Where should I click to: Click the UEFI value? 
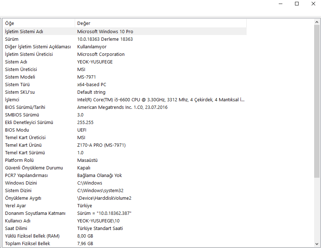tap(82, 130)
